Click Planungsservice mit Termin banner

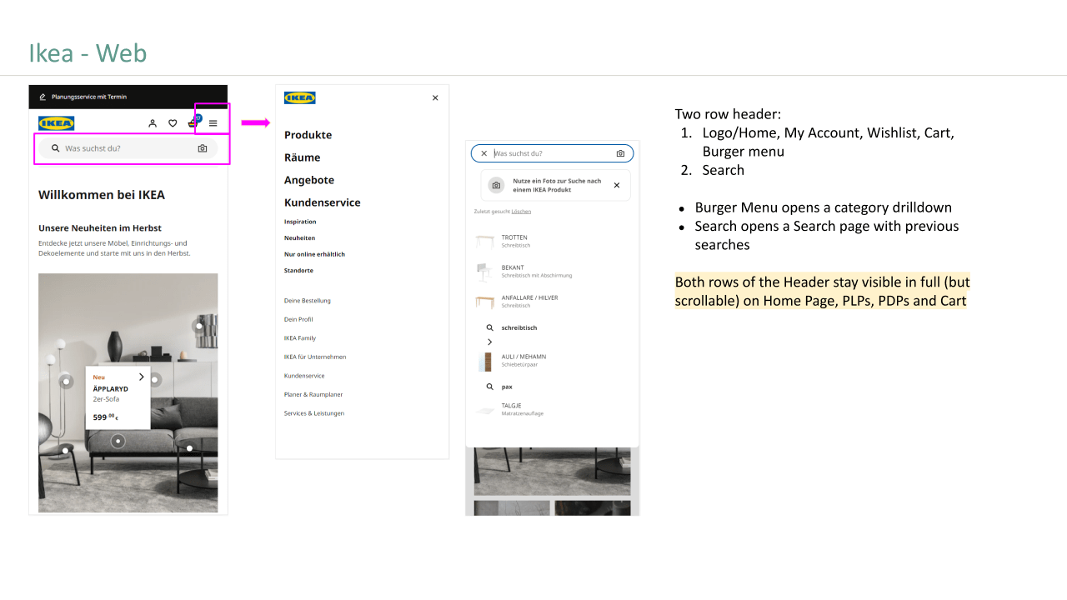coord(88,97)
